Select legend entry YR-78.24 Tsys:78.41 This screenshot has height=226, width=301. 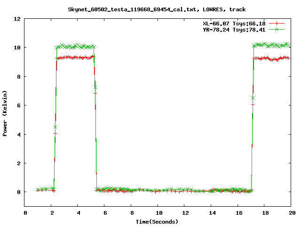pos(234,30)
